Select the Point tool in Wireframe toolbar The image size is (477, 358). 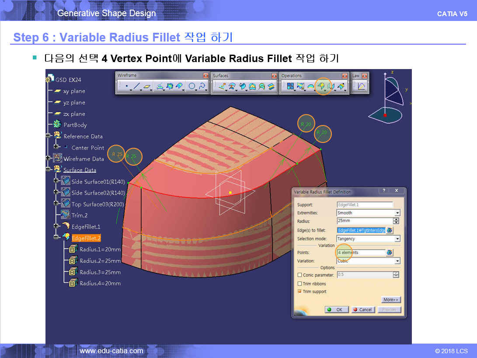126,87
